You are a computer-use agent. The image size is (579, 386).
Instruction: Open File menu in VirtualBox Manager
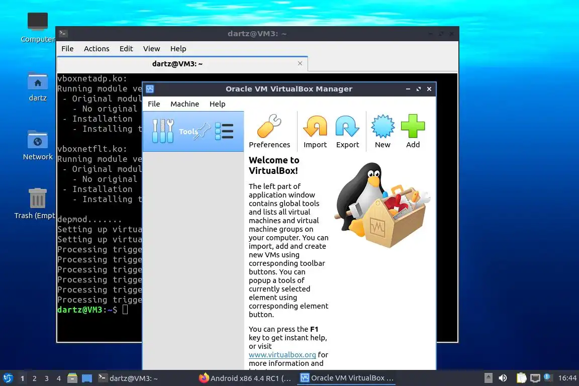point(154,104)
